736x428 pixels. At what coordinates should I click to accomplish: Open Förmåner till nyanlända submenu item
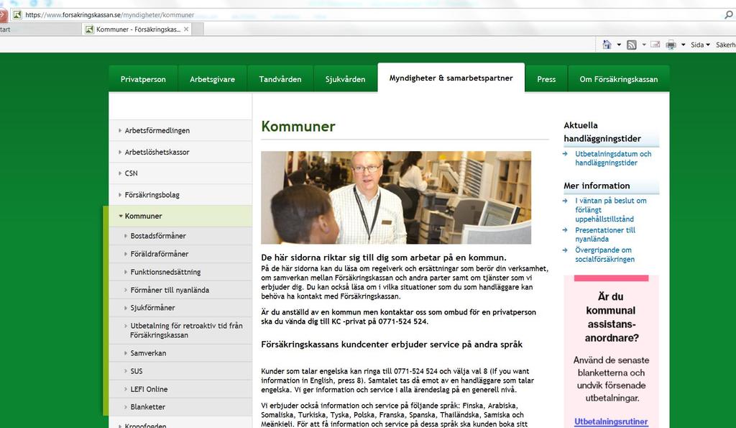[x=180, y=290]
